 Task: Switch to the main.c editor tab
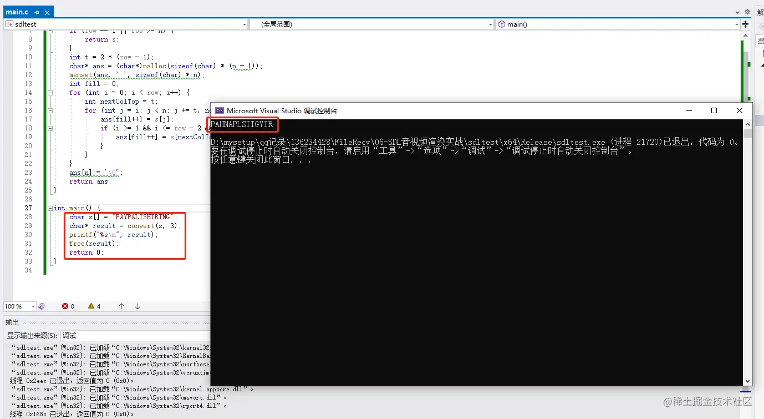(17, 12)
